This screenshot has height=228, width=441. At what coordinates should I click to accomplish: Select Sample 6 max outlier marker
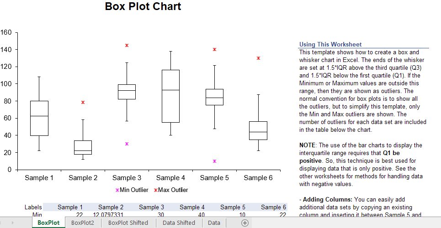click(259, 58)
